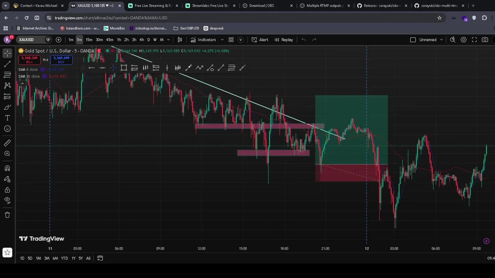Open the emoji and icons tool
The height and width of the screenshot is (278, 495).
(x=7, y=129)
